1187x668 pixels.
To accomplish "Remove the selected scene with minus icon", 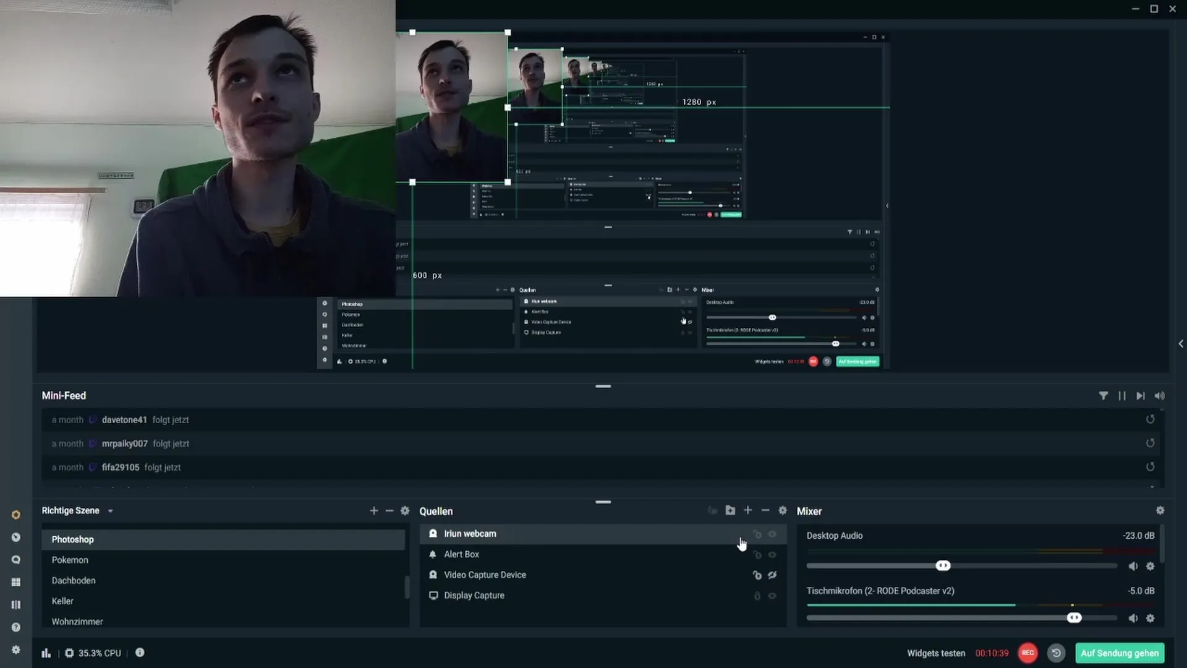I will [x=389, y=511].
